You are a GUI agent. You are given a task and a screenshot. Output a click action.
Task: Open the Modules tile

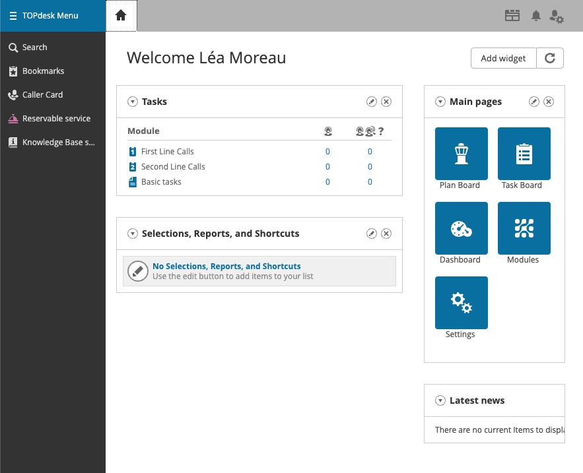524,228
